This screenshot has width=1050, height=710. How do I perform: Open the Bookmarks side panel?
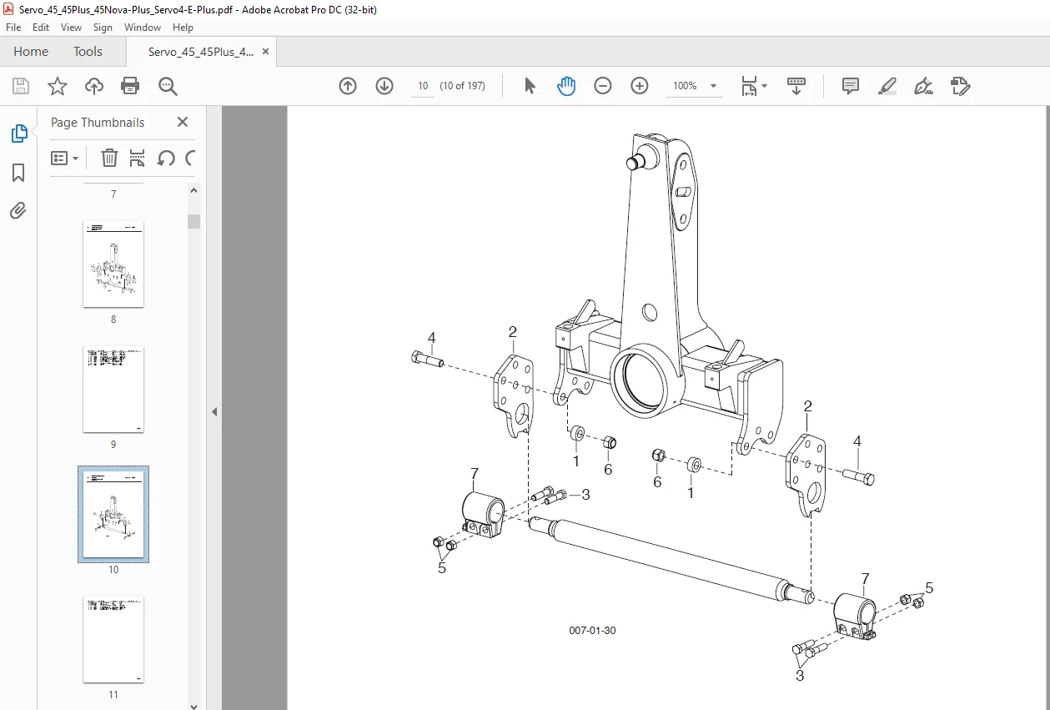point(18,173)
